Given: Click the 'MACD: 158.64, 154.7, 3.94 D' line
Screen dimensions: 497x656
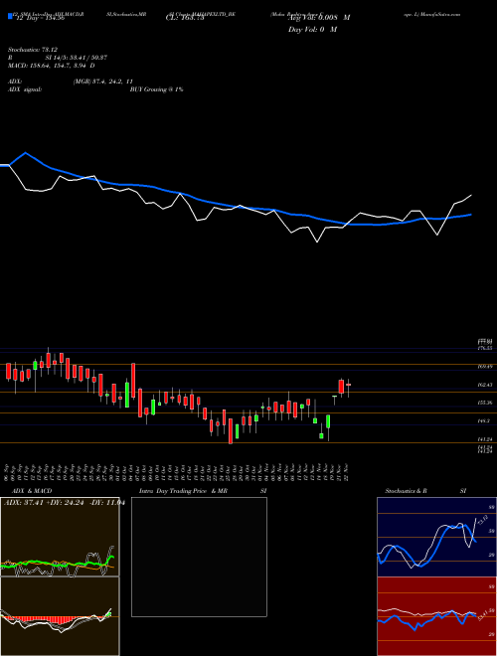Looking at the screenshot, I should [51, 66].
